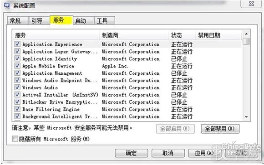Switch to the 常规 tab
The height and width of the screenshot is (165, 264).
18,21
